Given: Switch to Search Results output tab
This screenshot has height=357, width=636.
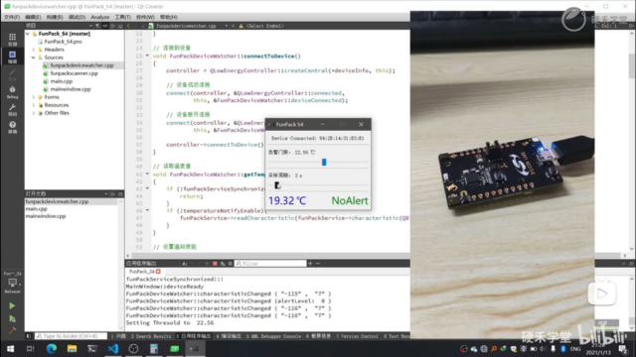Looking at the screenshot, I should [x=151, y=336].
